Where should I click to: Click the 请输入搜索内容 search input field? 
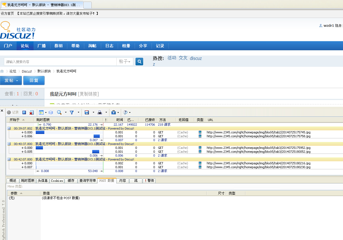pyautogui.click(x=60, y=62)
